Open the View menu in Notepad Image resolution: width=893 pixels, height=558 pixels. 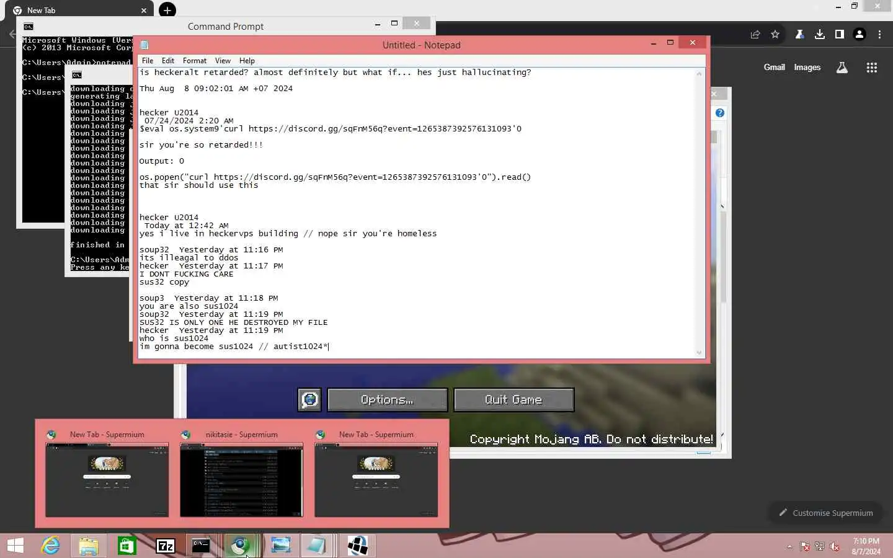coord(223,61)
